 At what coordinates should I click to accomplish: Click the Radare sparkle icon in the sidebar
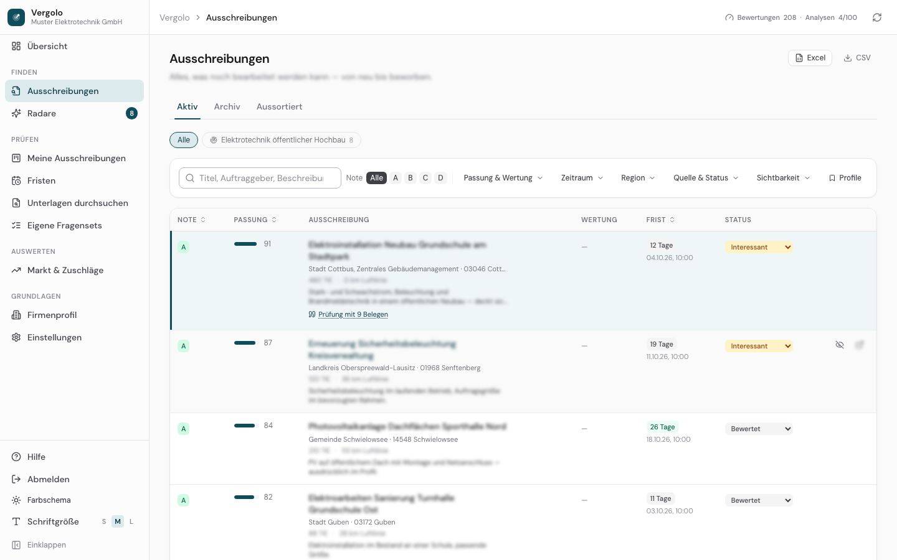(x=16, y=113)
